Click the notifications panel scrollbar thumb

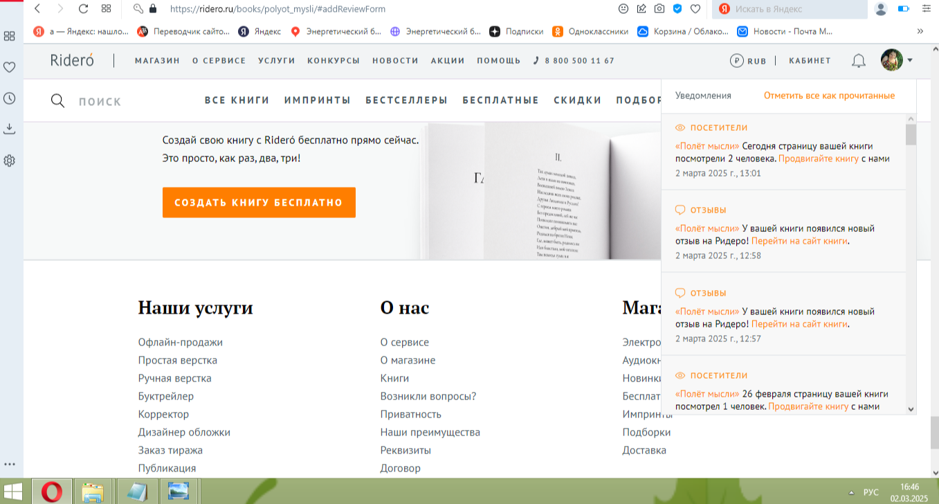pos(911,134)
